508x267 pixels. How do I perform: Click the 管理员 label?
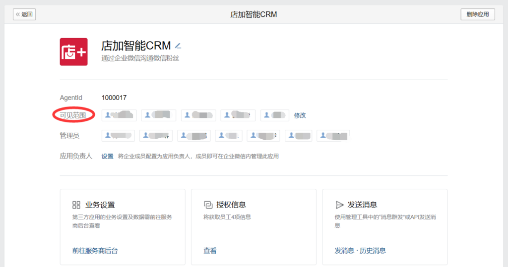pos(69,136)
